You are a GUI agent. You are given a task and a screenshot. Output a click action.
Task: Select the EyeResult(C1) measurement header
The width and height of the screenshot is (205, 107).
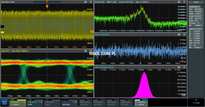(x=195, y=7)
